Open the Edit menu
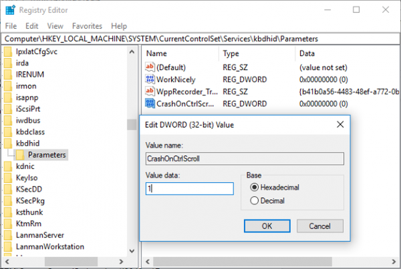 32,26
